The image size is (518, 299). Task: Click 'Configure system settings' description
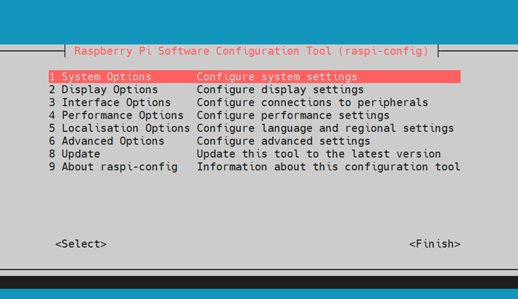[x=277, y=77]
